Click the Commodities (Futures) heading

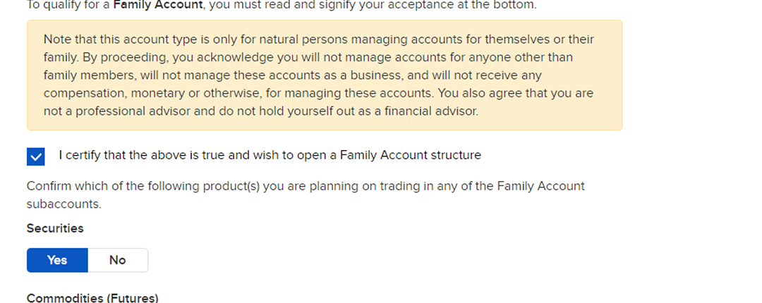[92, 298]
